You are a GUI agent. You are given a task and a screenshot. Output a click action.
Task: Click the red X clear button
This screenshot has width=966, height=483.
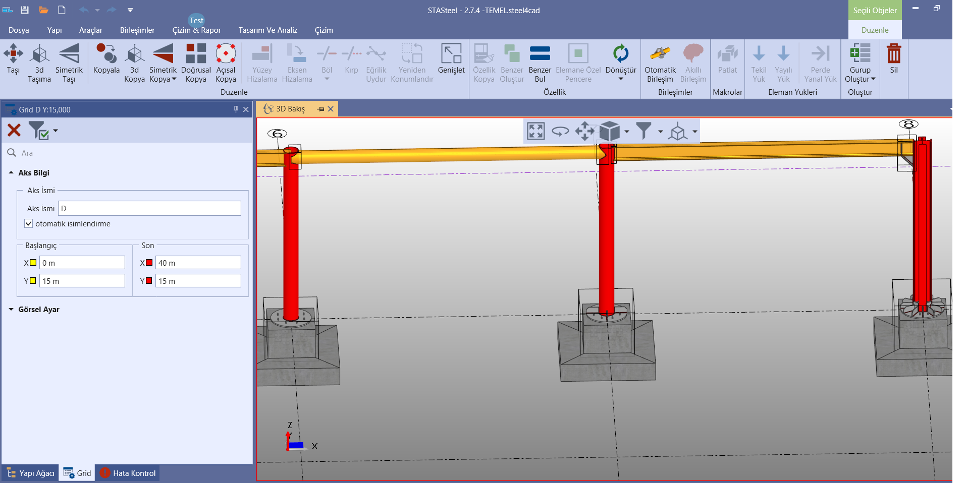pyautogui.click(x=14, y=131)
